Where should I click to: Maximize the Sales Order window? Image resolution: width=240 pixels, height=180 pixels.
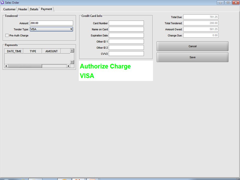click(x=228, y=2)
